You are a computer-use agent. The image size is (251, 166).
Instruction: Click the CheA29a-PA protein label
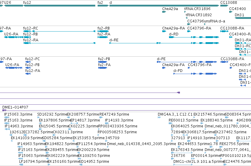click(x=173, y=65)
